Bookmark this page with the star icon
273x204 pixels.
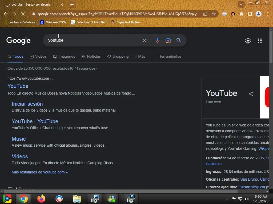point(214,14)
